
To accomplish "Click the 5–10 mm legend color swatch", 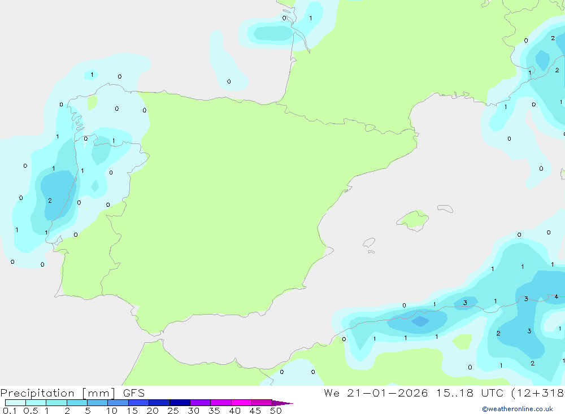I will point(97,403).
